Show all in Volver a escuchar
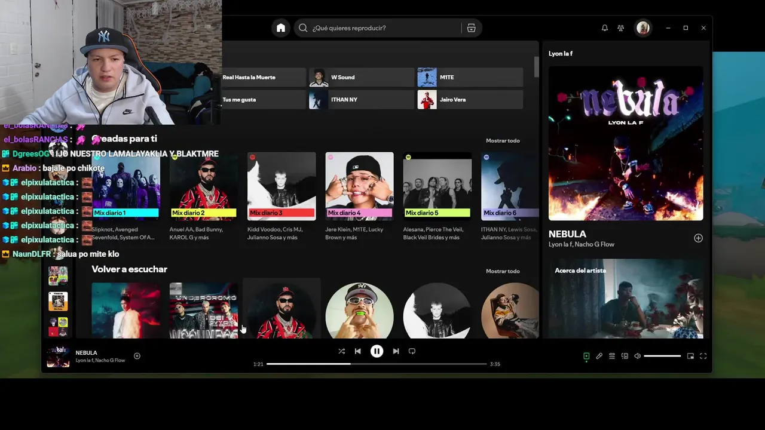765x430 pixels. (x=503, y=271)
